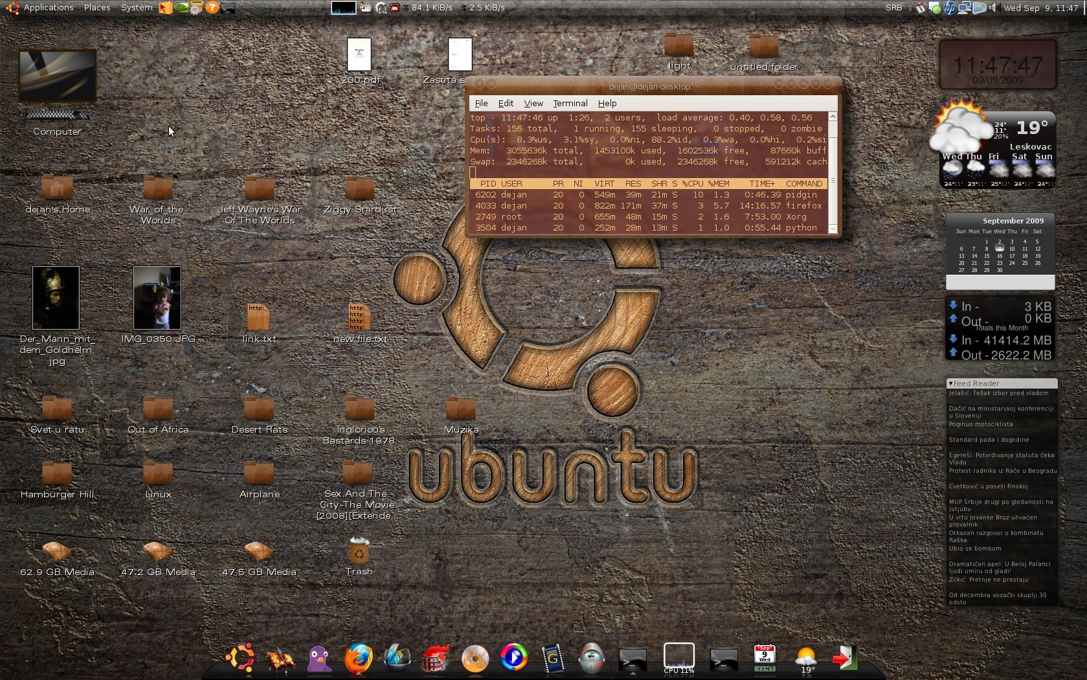1087x680 pixels.
Task: Open the Applications menu
Action: (x=48, y=8)
